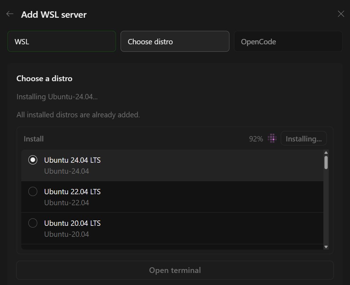Click the Ubuntu-24.04 subtitle text
The height and width of the screenshot is (285, 350).
(67, 171)
